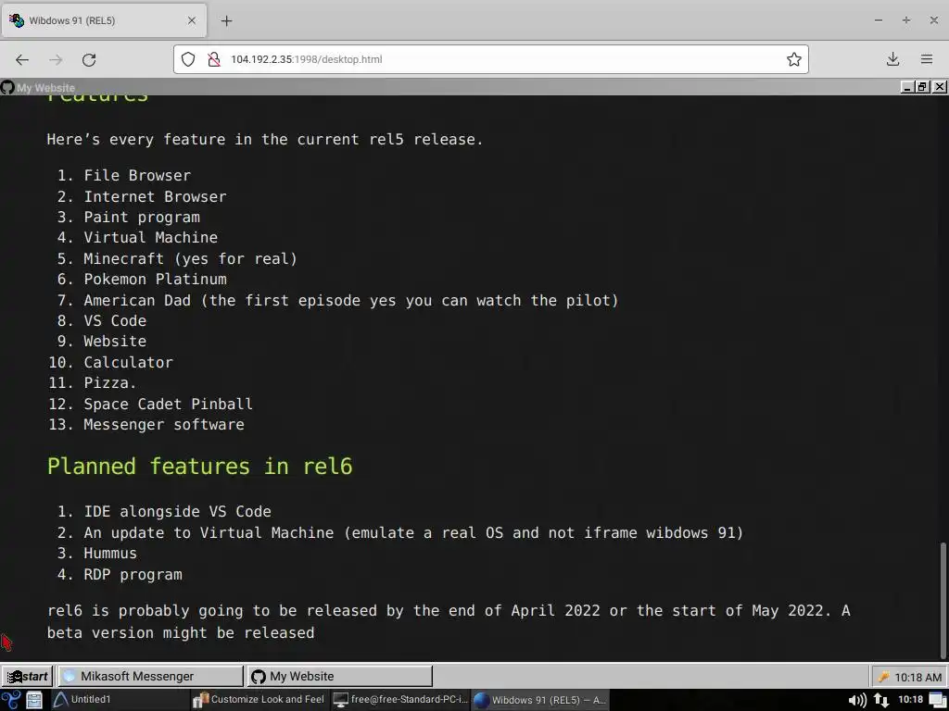Click list item 'IDE alongside VS Code'

[177, 511]
